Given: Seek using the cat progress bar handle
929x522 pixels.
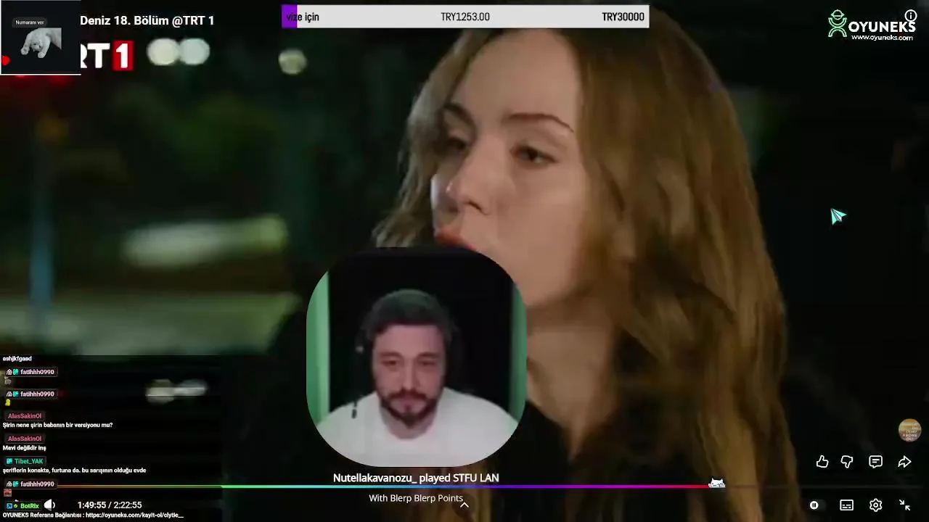Looking at the screenshot, I should tap(716, 484).
